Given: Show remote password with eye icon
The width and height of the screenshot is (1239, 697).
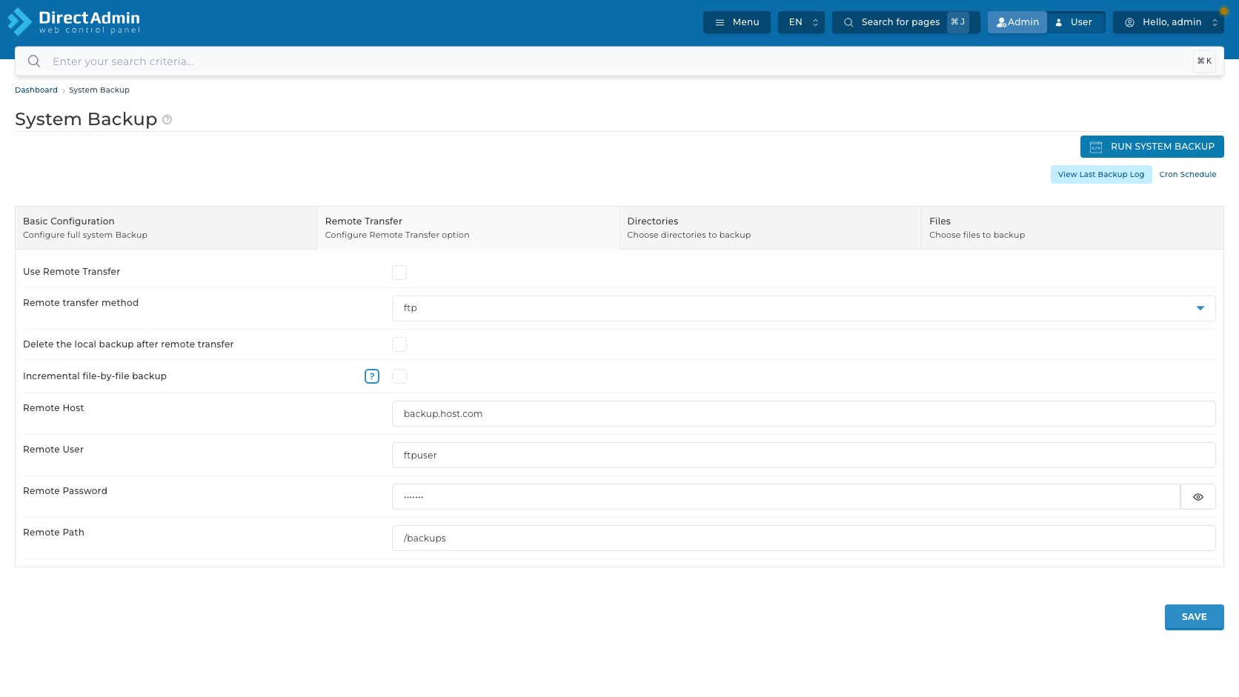Looking at the screenshot, I should 1198,497.
